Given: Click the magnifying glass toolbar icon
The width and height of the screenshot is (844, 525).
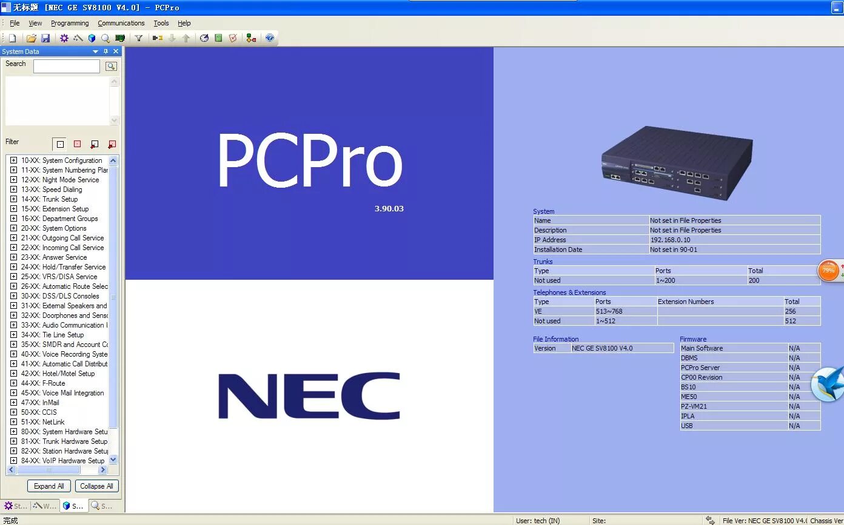Looking at the screenshot, I should click(x=105, y=38).
